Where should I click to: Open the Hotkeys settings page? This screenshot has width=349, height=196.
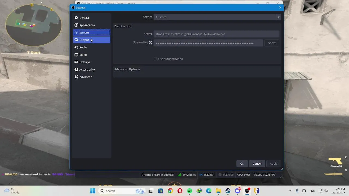click(x=92, y=62)
